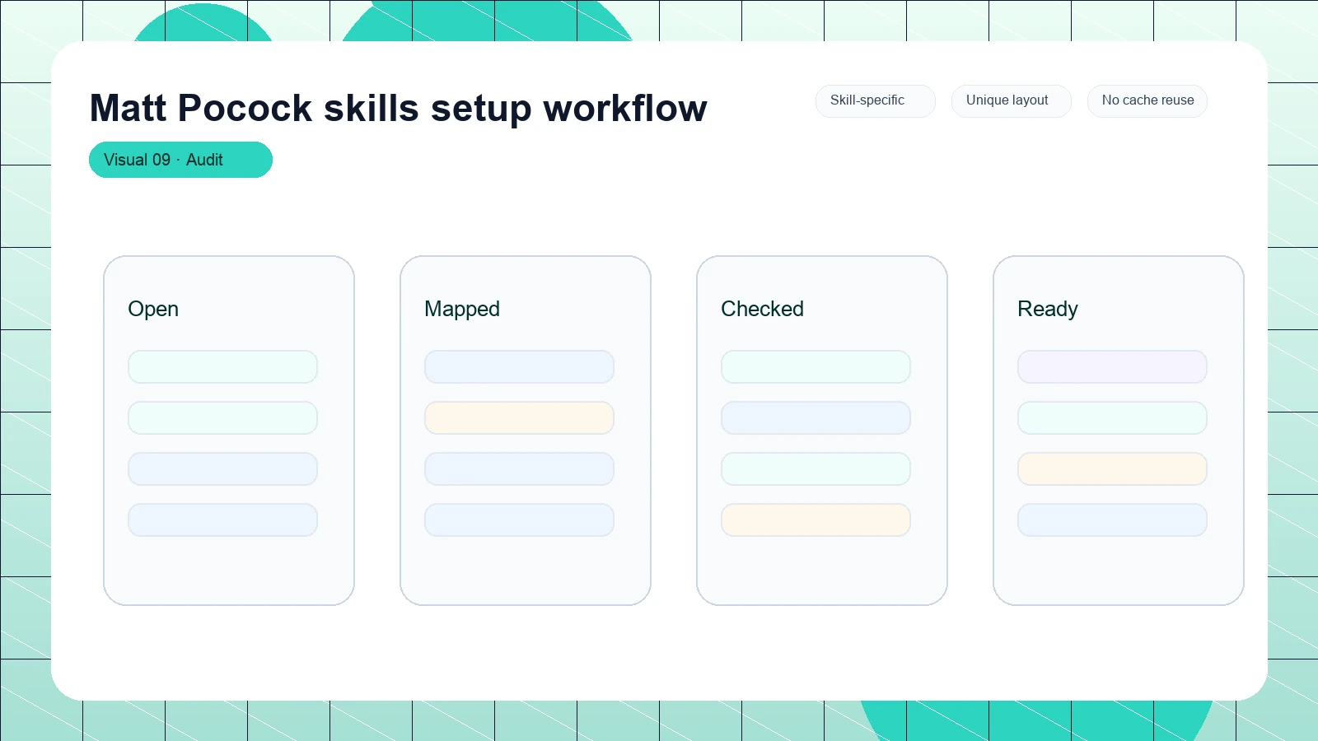Select fourth item bar in Mapped column
Image resolution: width=1318 pixels, height=741 pixels.
pos(519,520)
